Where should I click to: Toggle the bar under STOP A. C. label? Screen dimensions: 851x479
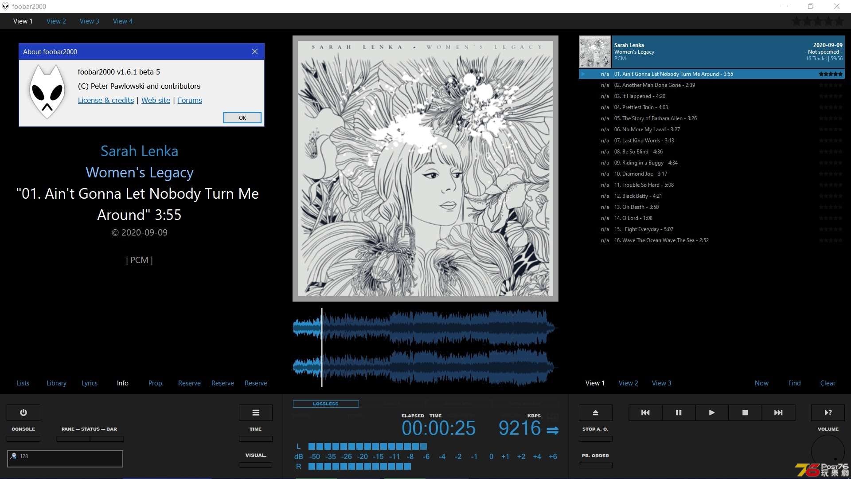coord(596,439)
